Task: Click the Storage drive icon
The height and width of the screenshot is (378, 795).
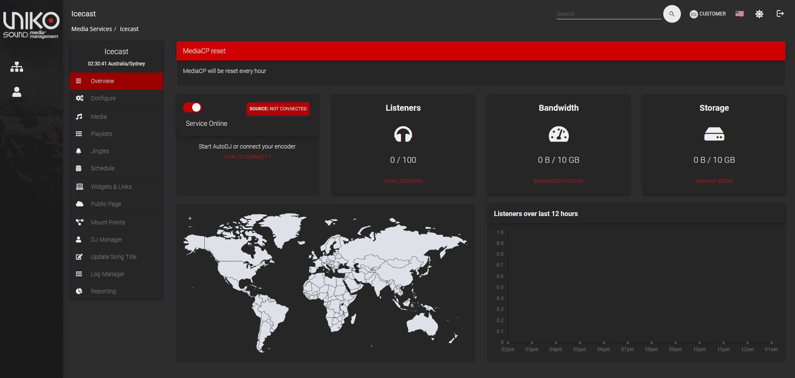Action: [714, 134]
